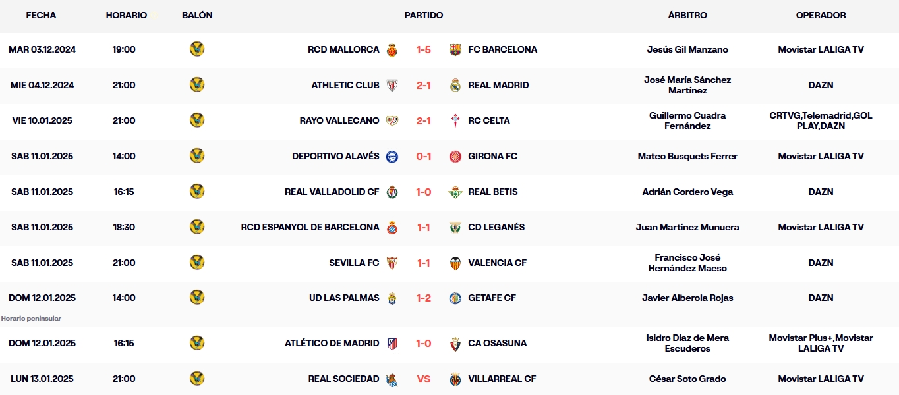Click the FC Barcelona crest icon
The image size is (899, 395).
pyautogui.click(x=455, y=49)
